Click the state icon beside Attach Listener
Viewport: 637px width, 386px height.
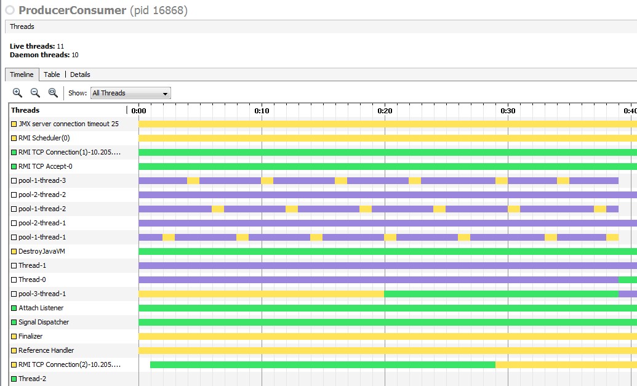14,308
